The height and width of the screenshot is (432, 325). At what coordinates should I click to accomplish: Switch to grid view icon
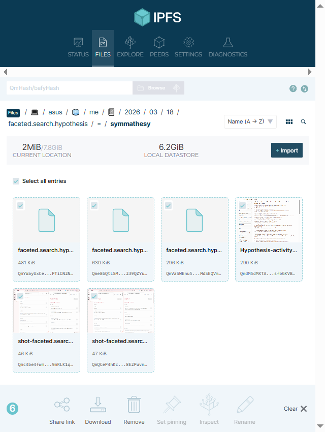tap(289, 122)
